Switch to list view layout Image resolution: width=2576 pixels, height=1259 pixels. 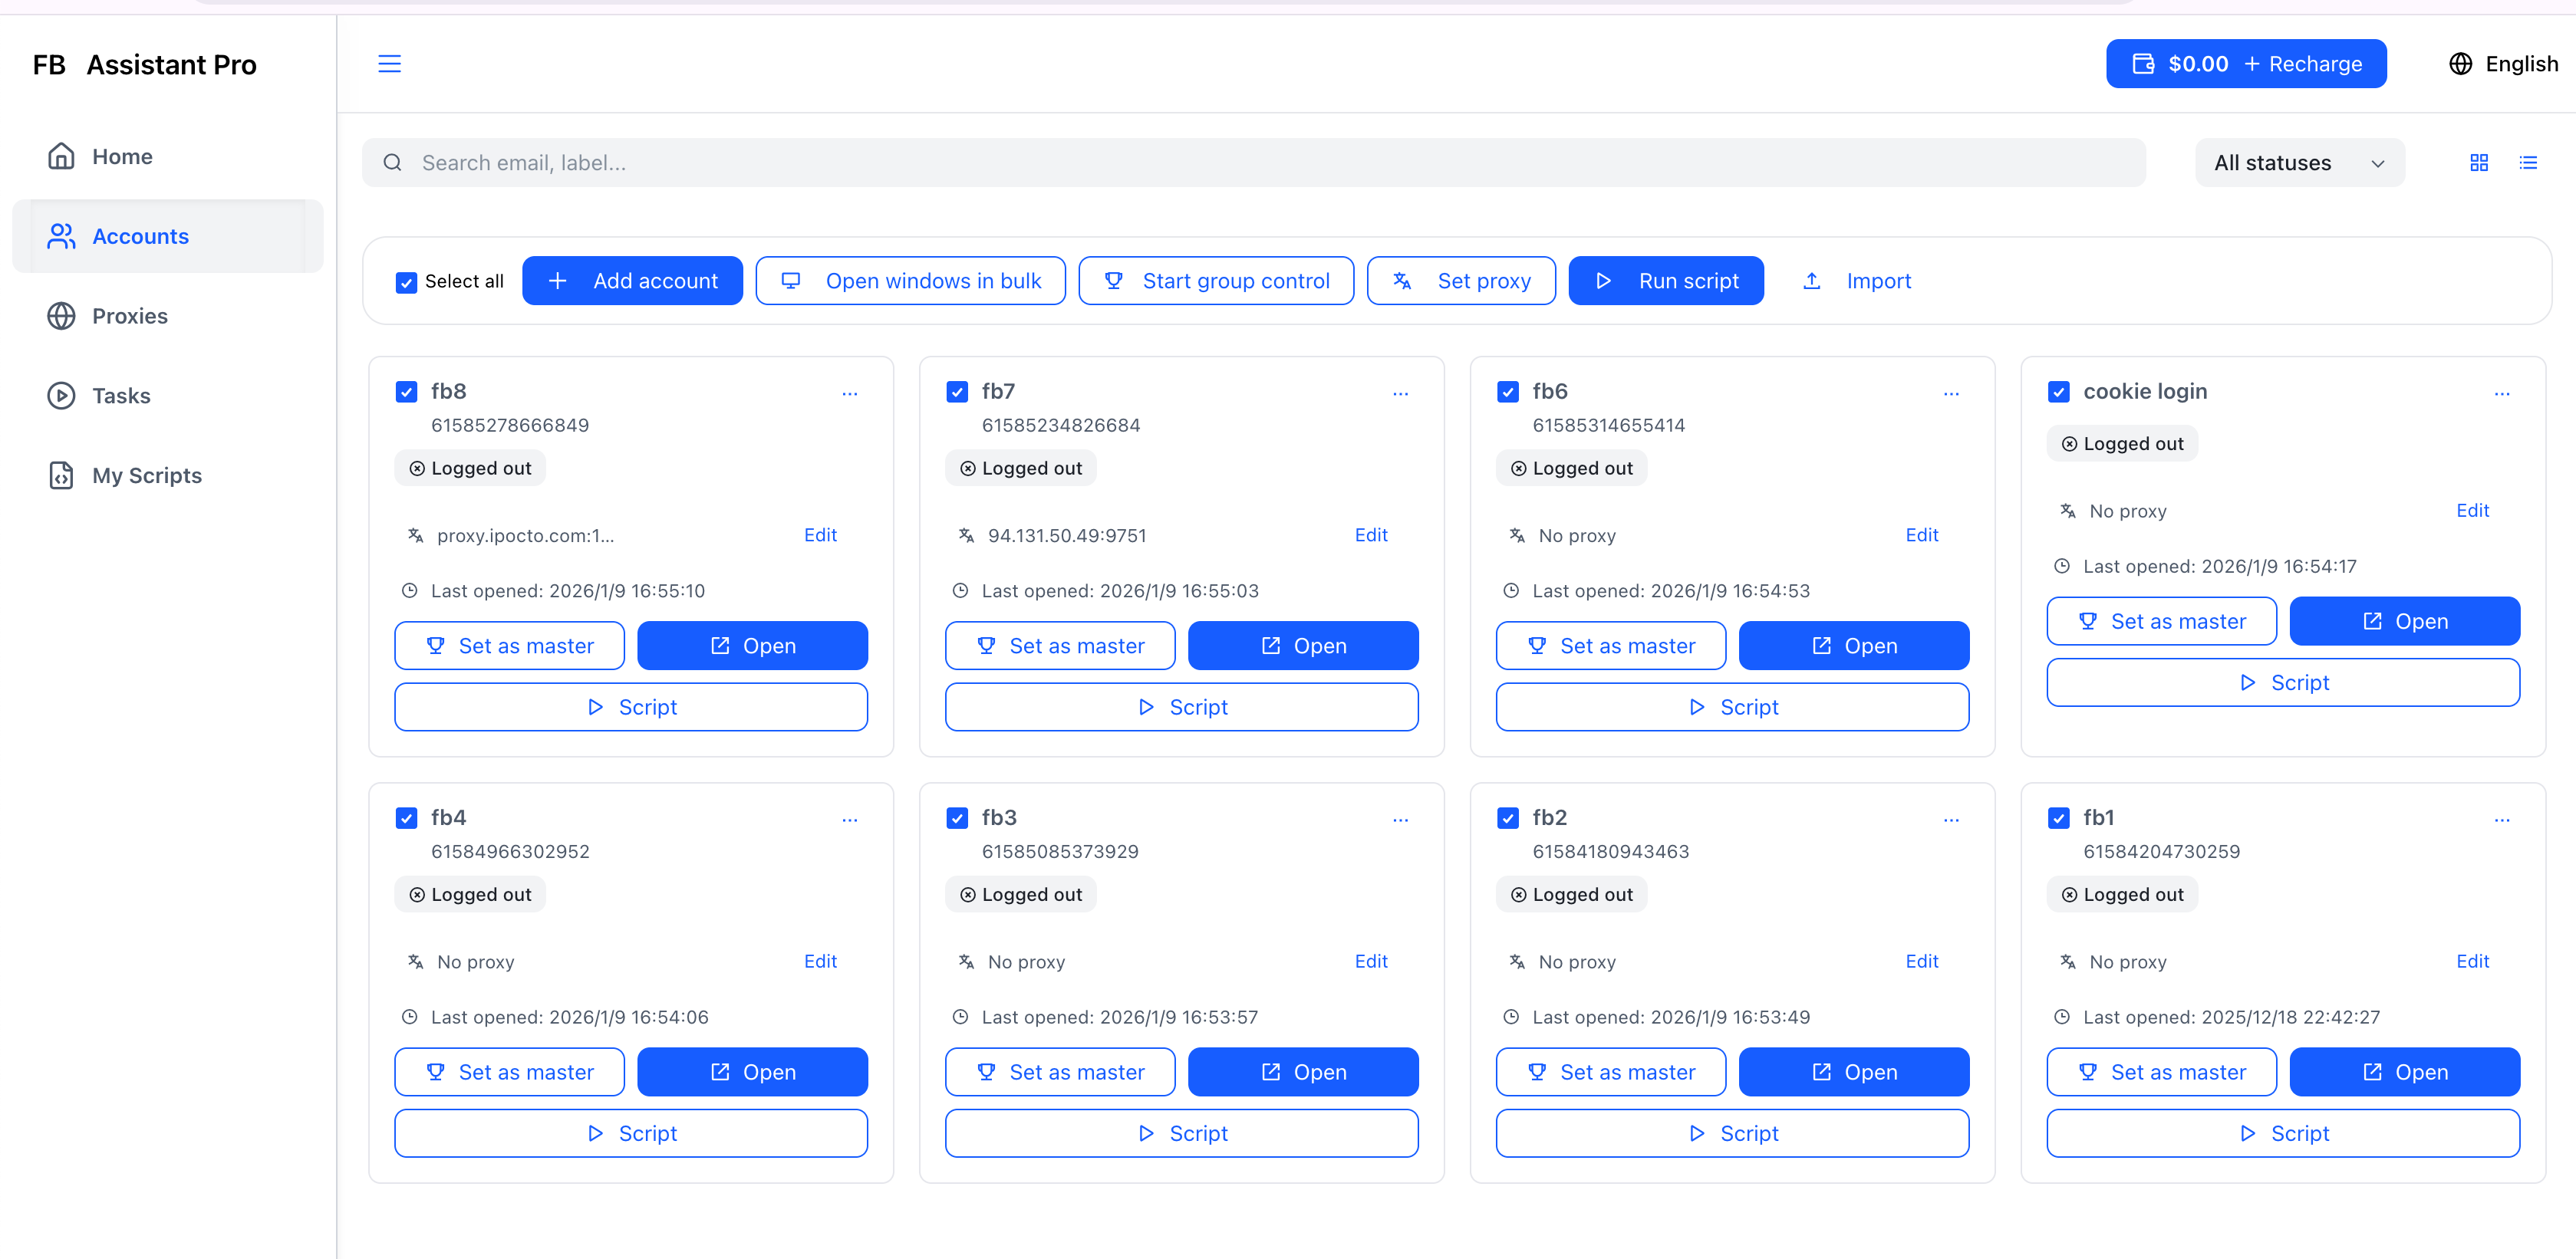[2528, 162]
